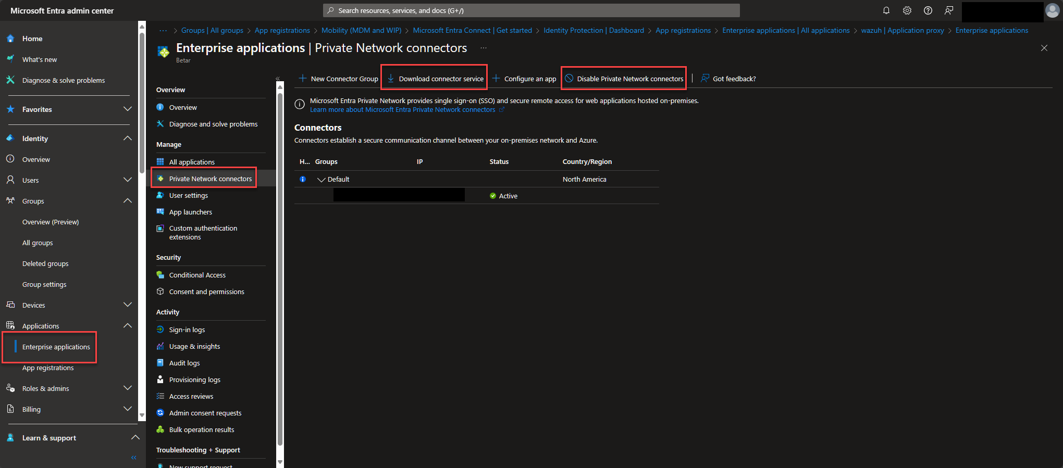The height and width of the screenshot is (468, 1063).
Task: Click the Admin consent requests icon
Action: pos(160,413)
